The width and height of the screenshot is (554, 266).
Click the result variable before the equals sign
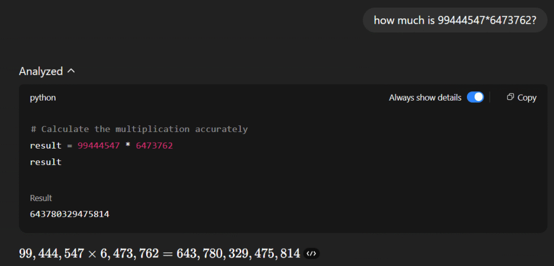46,145
